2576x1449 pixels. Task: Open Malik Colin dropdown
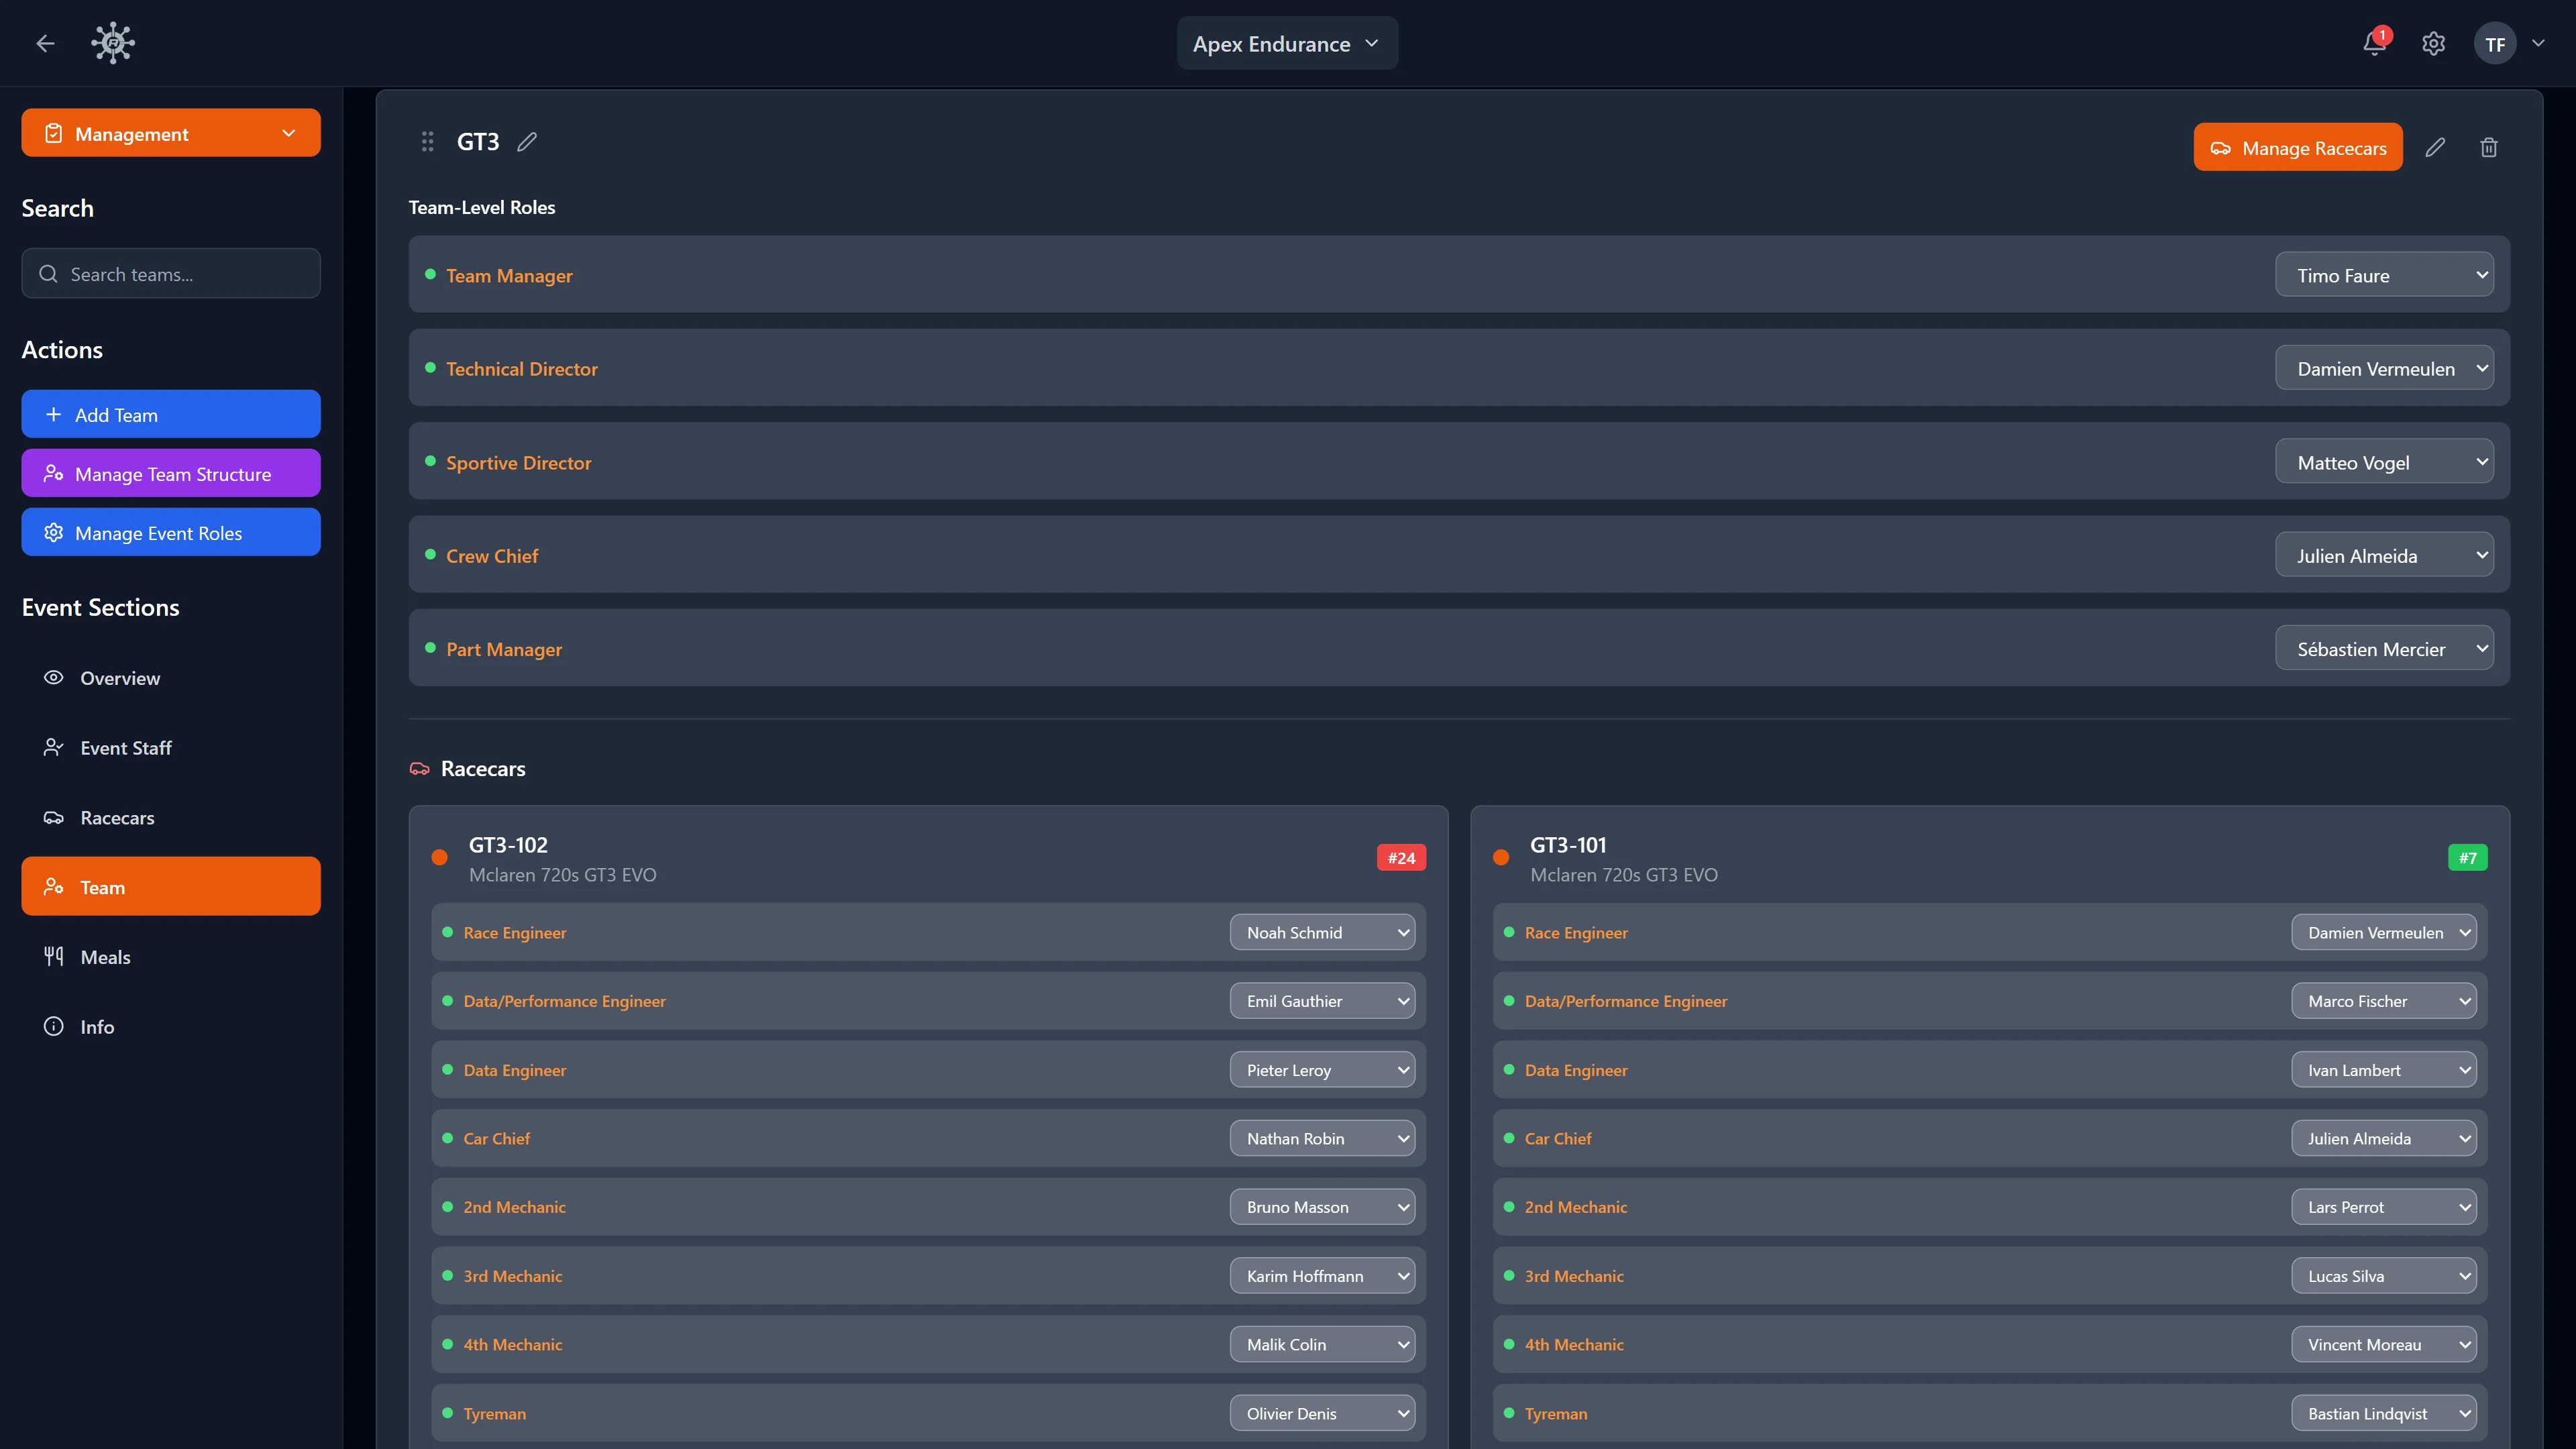tap(1322, 1344)
